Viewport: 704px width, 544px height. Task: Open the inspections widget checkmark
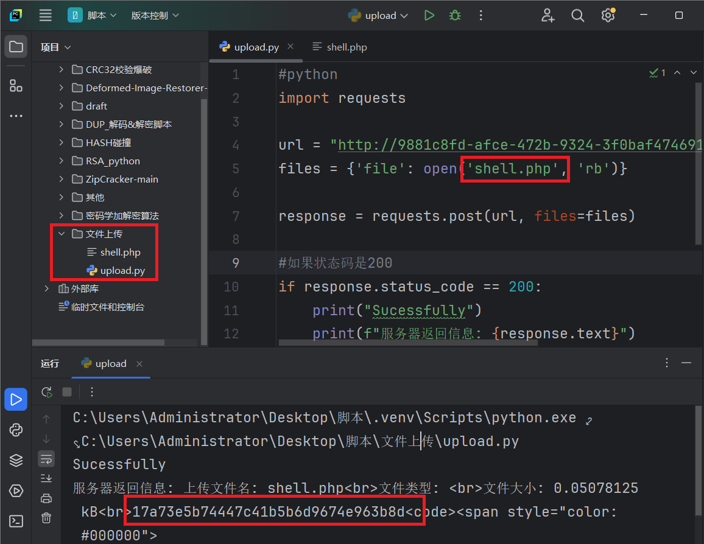coord(657,72)
